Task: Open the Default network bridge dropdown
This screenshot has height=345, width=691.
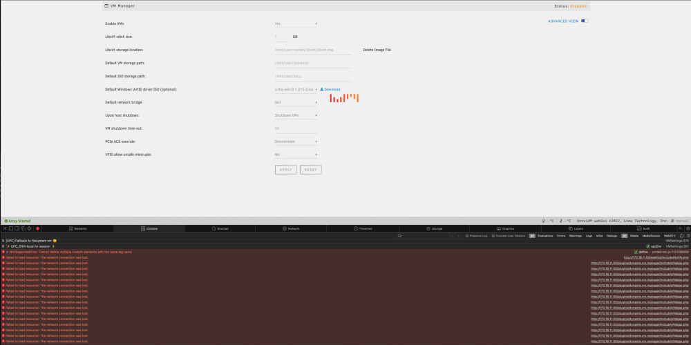Action: (296, 103)
